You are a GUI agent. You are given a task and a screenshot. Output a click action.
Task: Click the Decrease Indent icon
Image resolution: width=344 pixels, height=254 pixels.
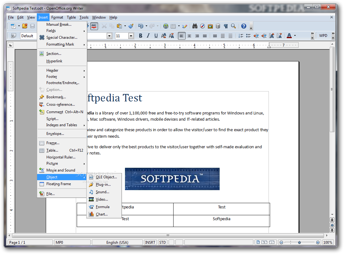pos(256,36)
